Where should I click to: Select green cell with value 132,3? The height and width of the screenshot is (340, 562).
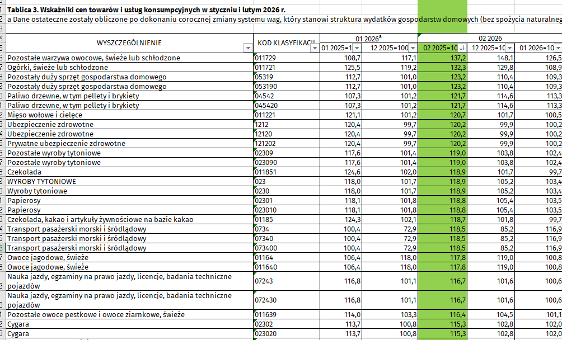click(443, 67)
